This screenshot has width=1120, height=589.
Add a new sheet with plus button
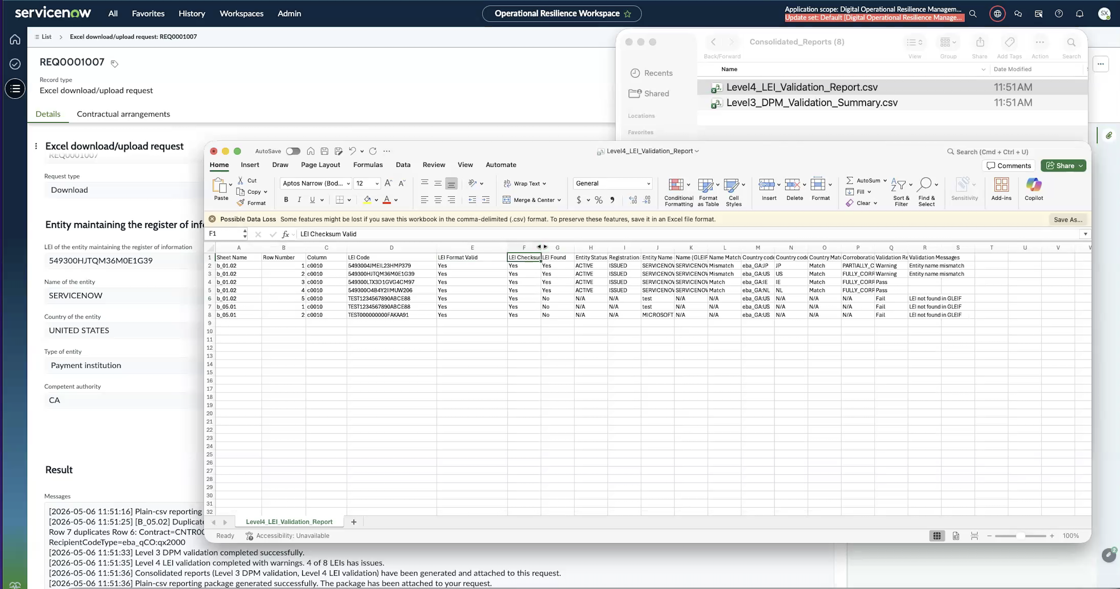coord(354,522)
